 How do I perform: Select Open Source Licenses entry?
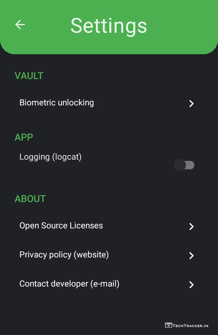[x=61, y=226]
